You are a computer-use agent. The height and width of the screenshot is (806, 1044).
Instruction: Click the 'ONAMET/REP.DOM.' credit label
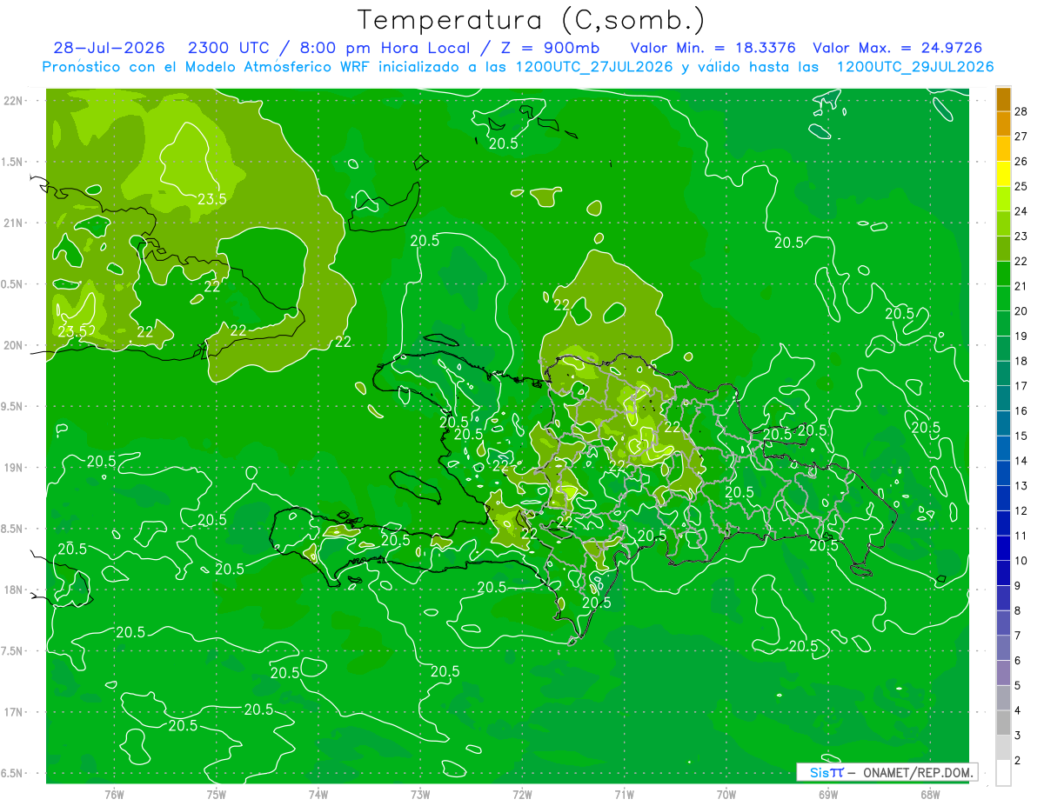(917, 772)
